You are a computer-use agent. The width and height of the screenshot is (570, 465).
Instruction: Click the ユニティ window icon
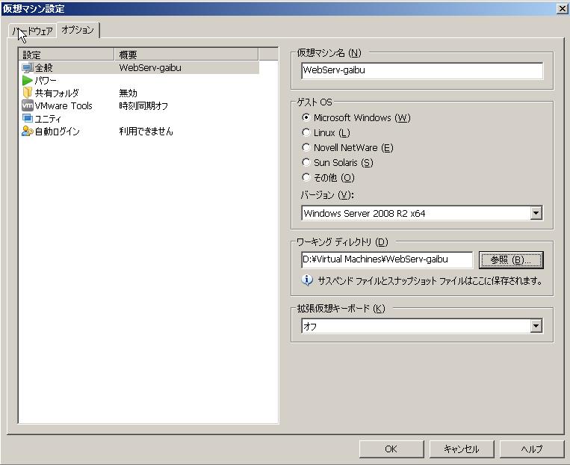(x=27, y=118)
